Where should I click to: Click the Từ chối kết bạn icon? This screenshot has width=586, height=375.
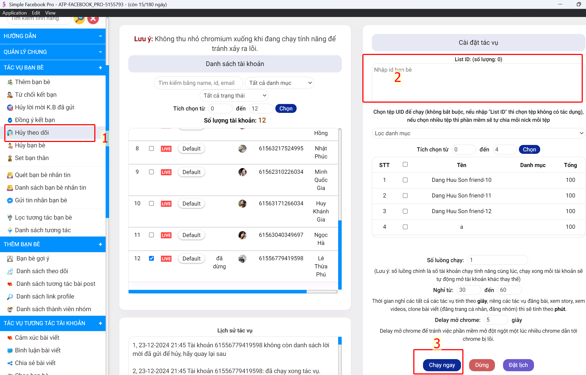(10, 95)
